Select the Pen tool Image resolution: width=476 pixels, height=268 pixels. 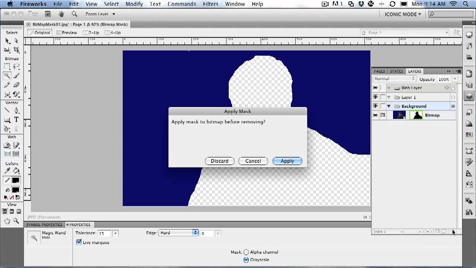(16, 111)
